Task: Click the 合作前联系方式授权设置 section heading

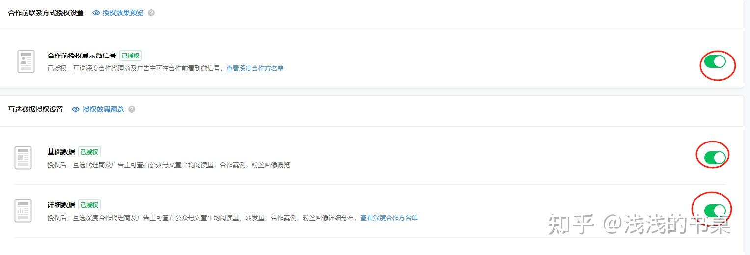Action: (x=46, y=13)
